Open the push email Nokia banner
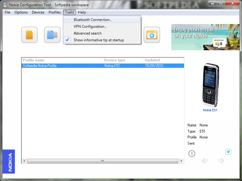The width and height of the screenshot is (242, 181). (x=205, y=37)
